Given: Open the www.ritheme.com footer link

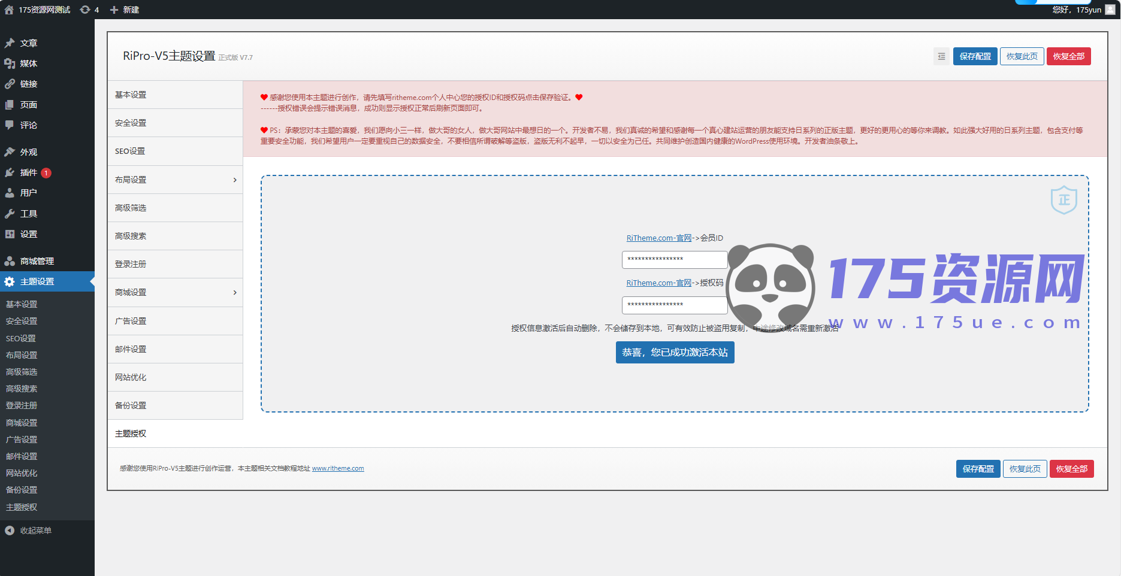Looking at the screenshot, I should (x=338, y=468).
